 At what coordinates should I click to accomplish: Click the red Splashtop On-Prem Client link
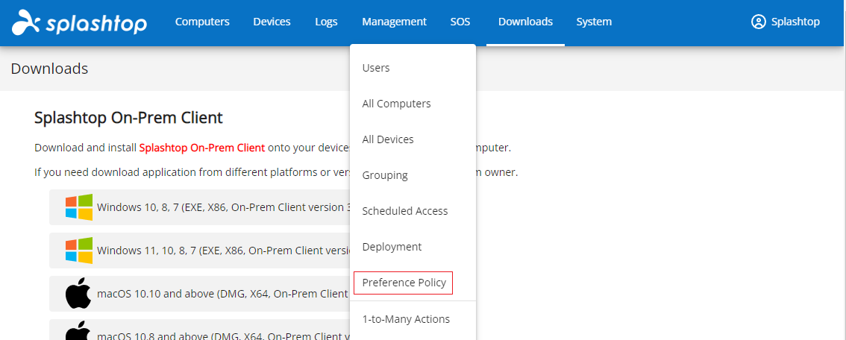click(202, 148)
